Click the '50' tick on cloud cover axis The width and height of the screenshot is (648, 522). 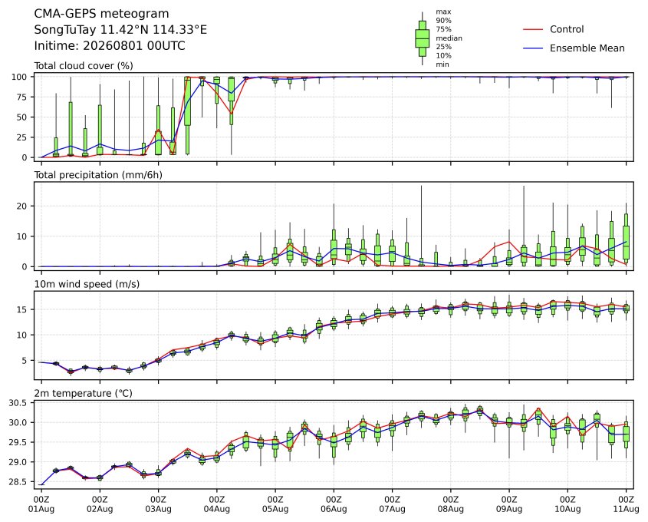[x=22, y=117]
